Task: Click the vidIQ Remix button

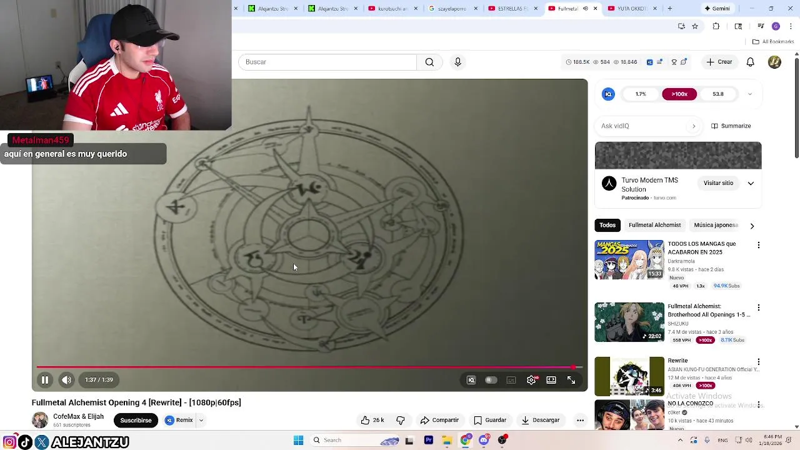Action: (x=179, y=420)
